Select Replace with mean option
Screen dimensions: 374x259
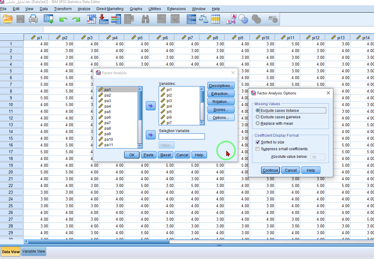coord(258,124)
